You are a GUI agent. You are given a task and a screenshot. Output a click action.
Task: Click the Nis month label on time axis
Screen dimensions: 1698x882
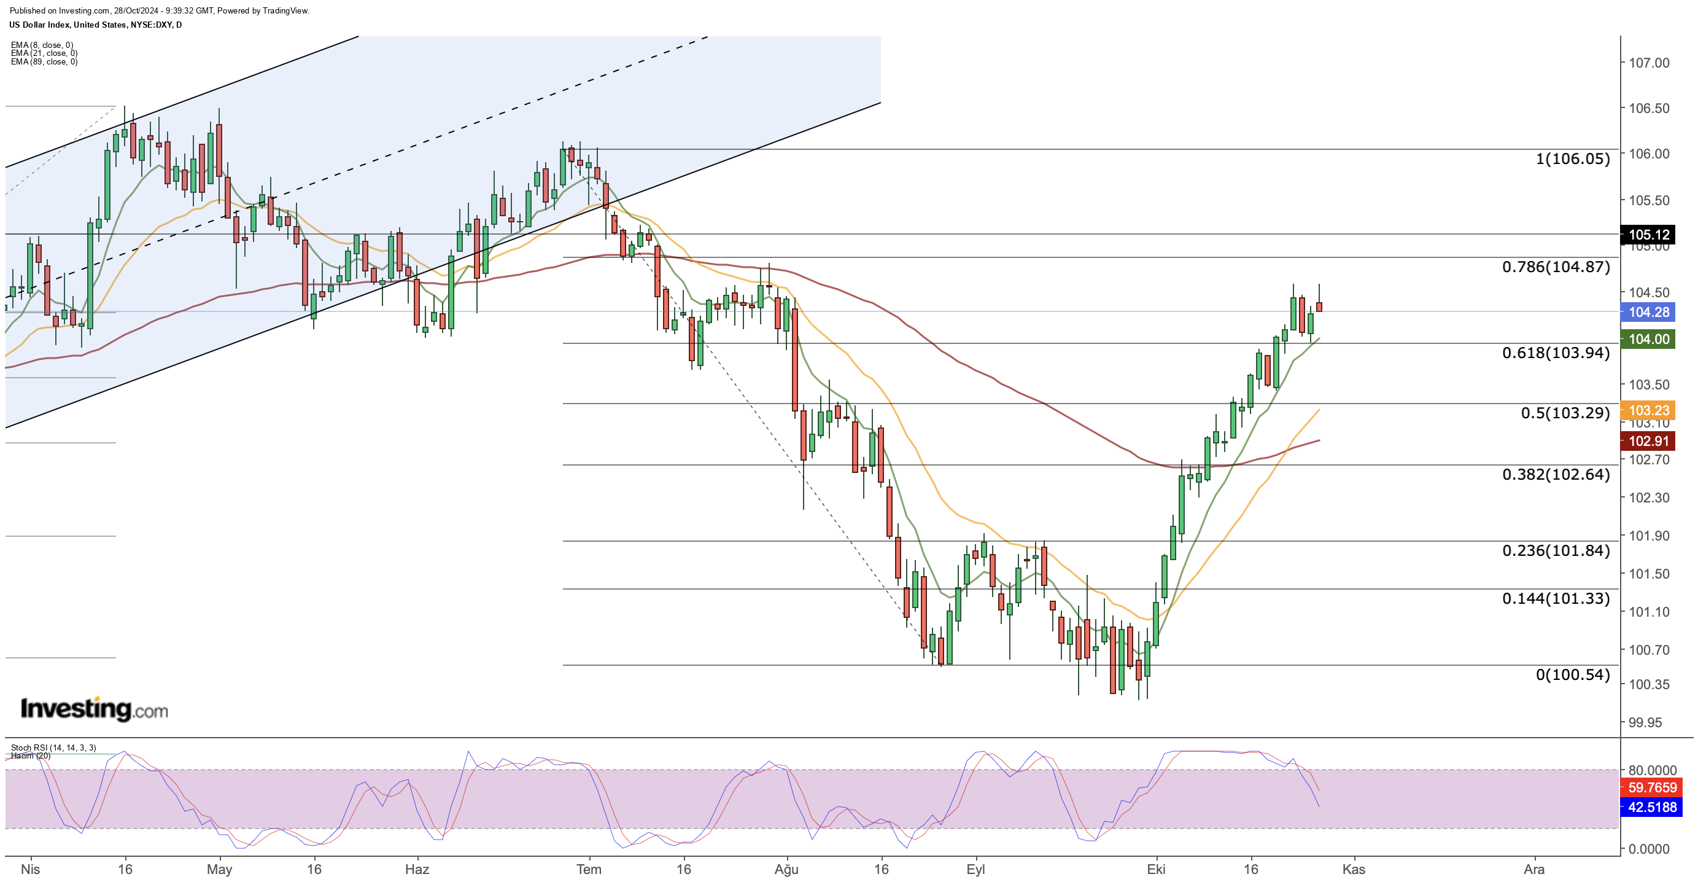tap(30, 869)
